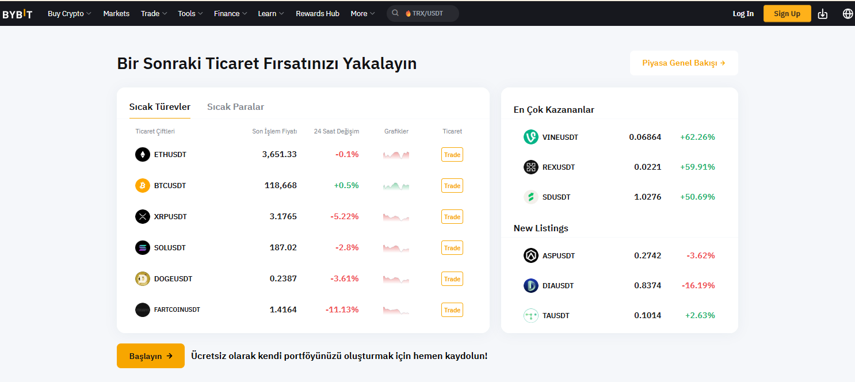
Task: Expand the Trade dropdown menu
Action: [x=154, y=13]
